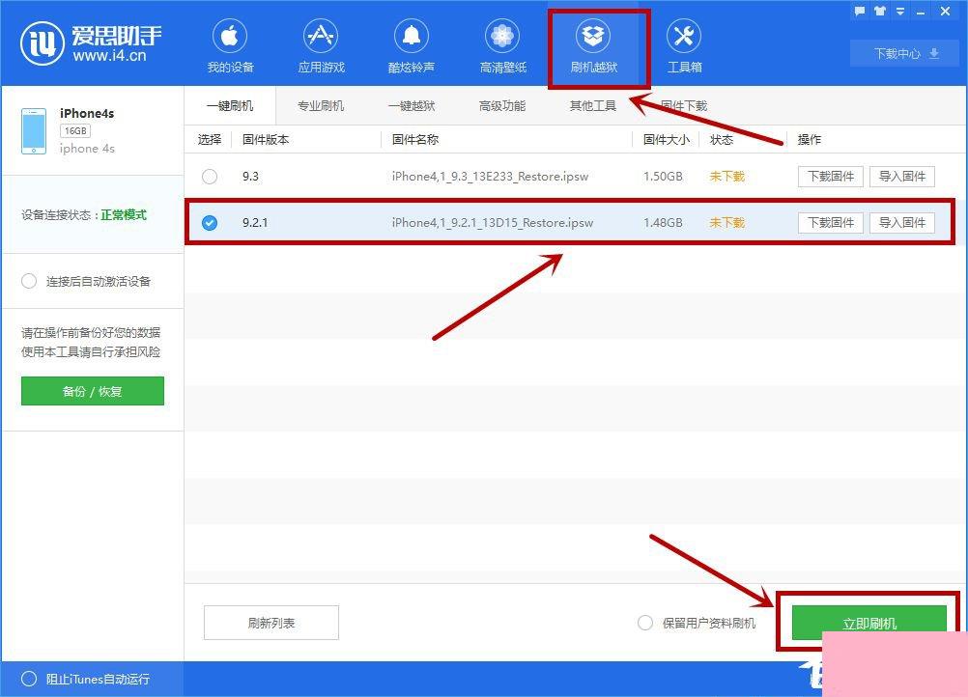Switch to 一键刷机 tab
Viewport: 968px width, 697px height.
[x=230, y=105]
